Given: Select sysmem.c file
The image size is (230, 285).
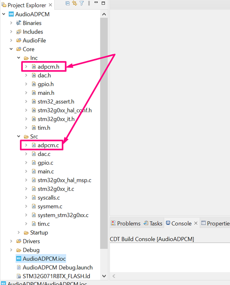Looking at the screenshot, I should coord(50,206).
